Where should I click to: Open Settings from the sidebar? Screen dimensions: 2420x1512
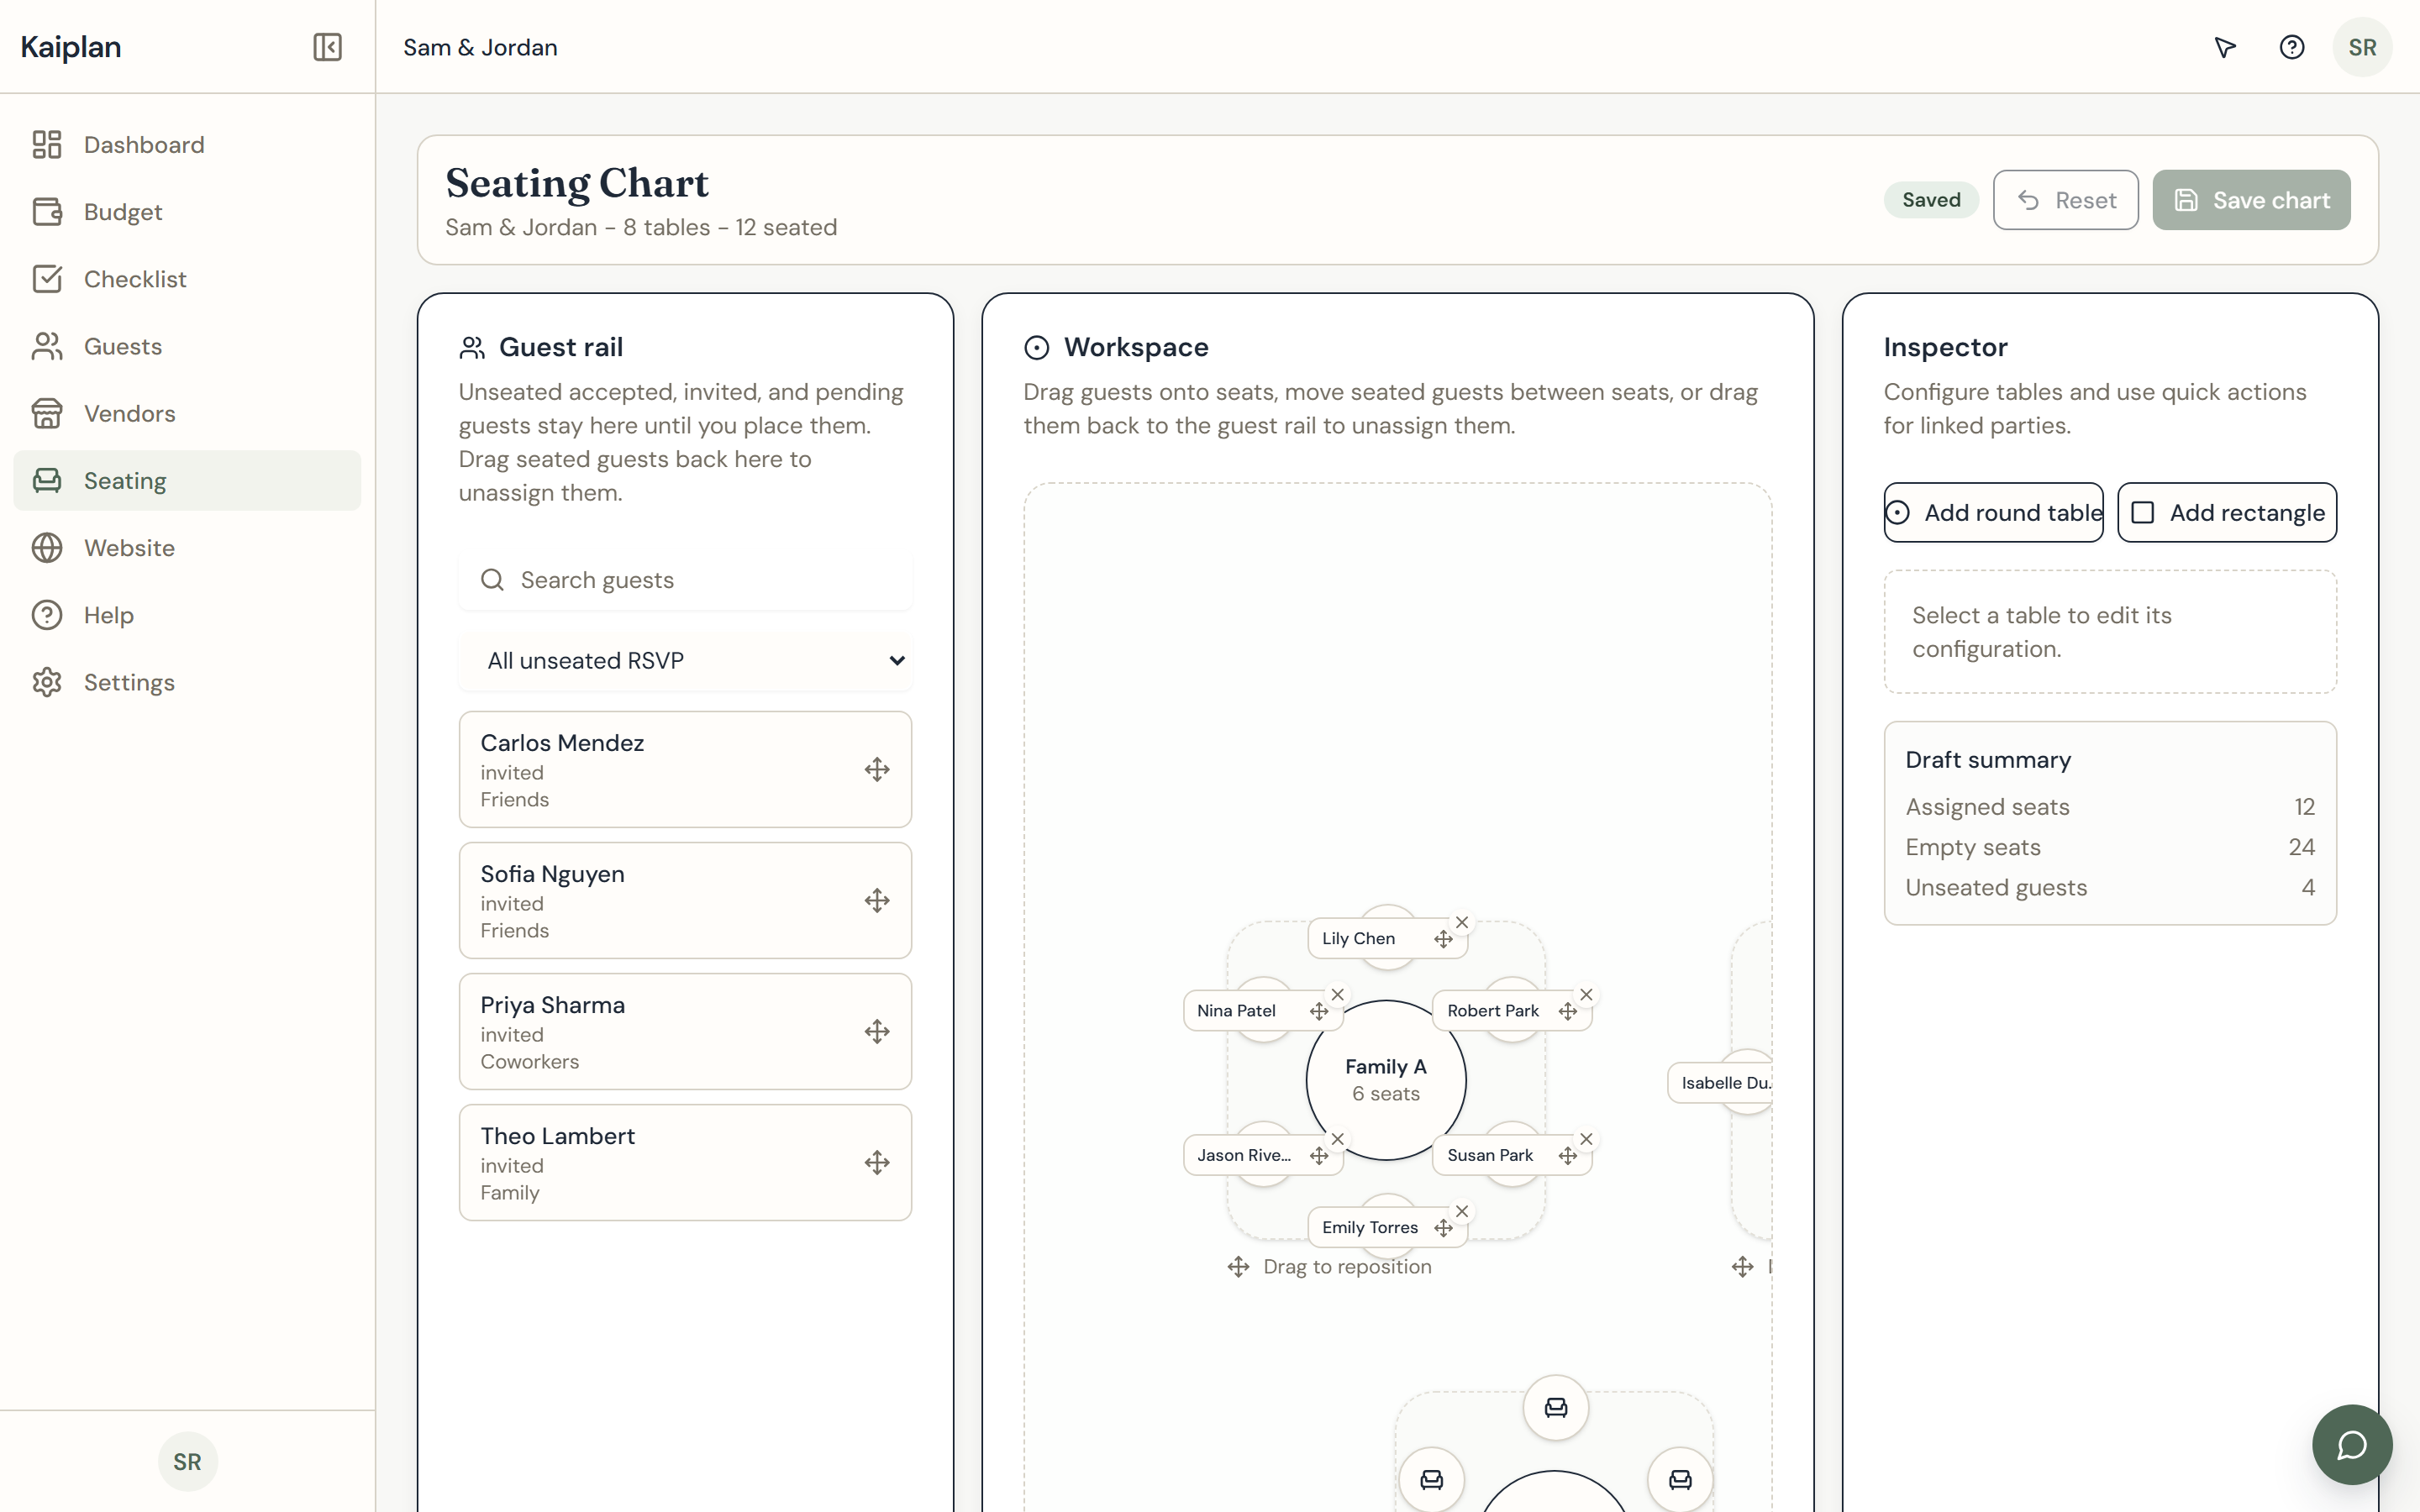187,682
